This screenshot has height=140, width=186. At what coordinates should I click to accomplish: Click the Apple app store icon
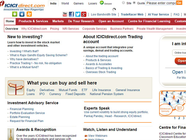point(22,14)
